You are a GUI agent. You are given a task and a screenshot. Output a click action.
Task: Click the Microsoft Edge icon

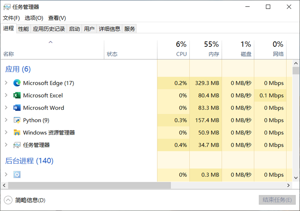(x=17, y=83)
